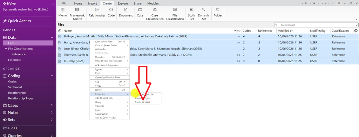The image size is (359, 137).
Task: Choose Add to Quick Access menu item
Action: click(x=110, y=117)
